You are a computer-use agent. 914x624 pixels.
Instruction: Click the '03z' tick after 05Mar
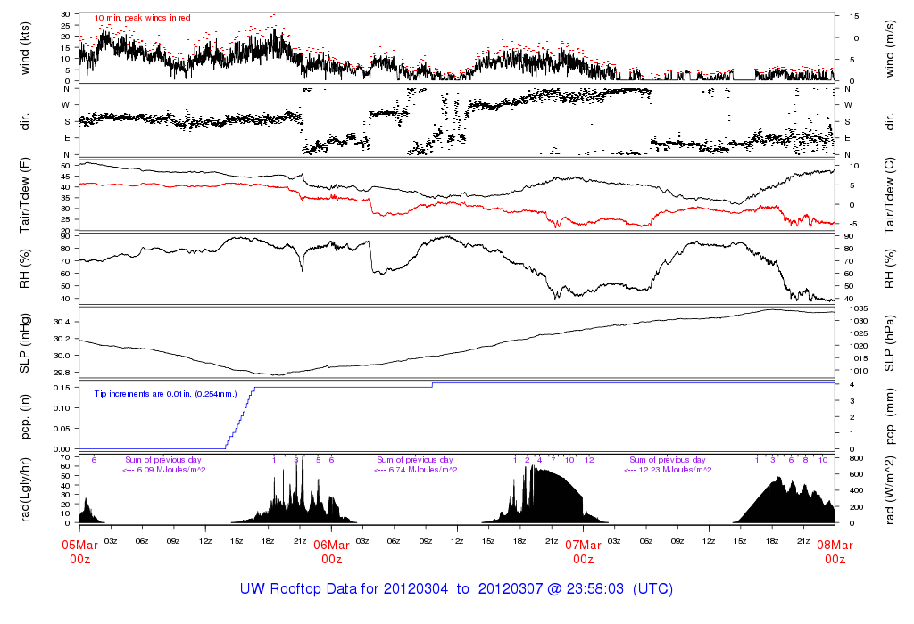[x=111, y=541]
